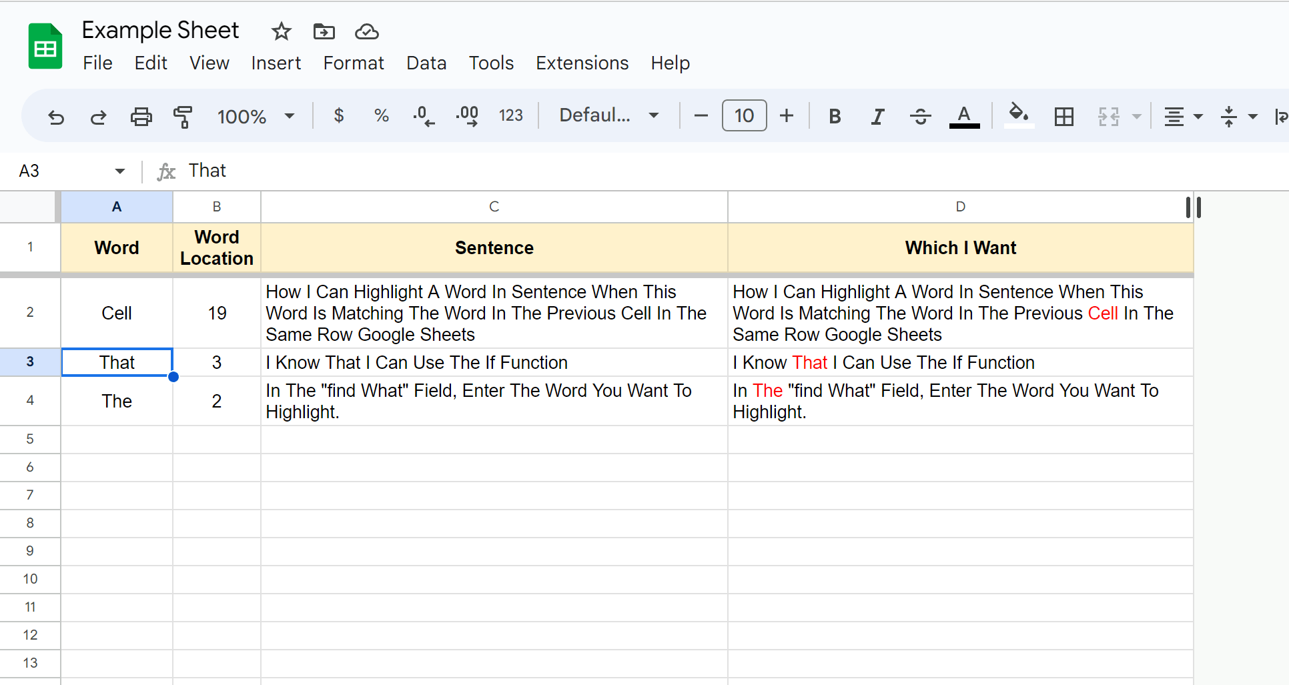Image resolution: width=1289 pixels, height=685 pixels.
Task: Toggle bold formatting
Action: [x=835, y=116]
